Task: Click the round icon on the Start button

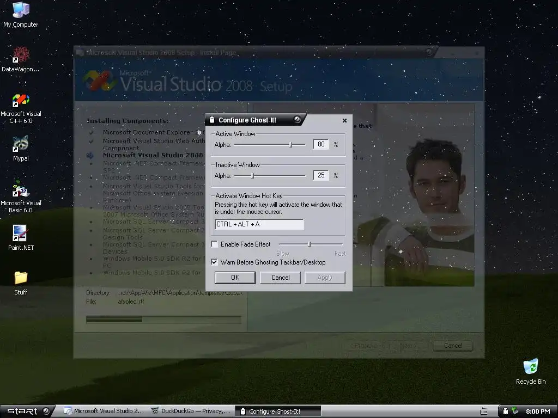Action: (46, 411)
